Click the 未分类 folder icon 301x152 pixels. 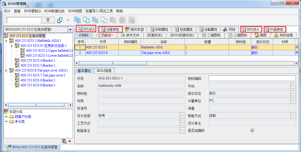12,122
